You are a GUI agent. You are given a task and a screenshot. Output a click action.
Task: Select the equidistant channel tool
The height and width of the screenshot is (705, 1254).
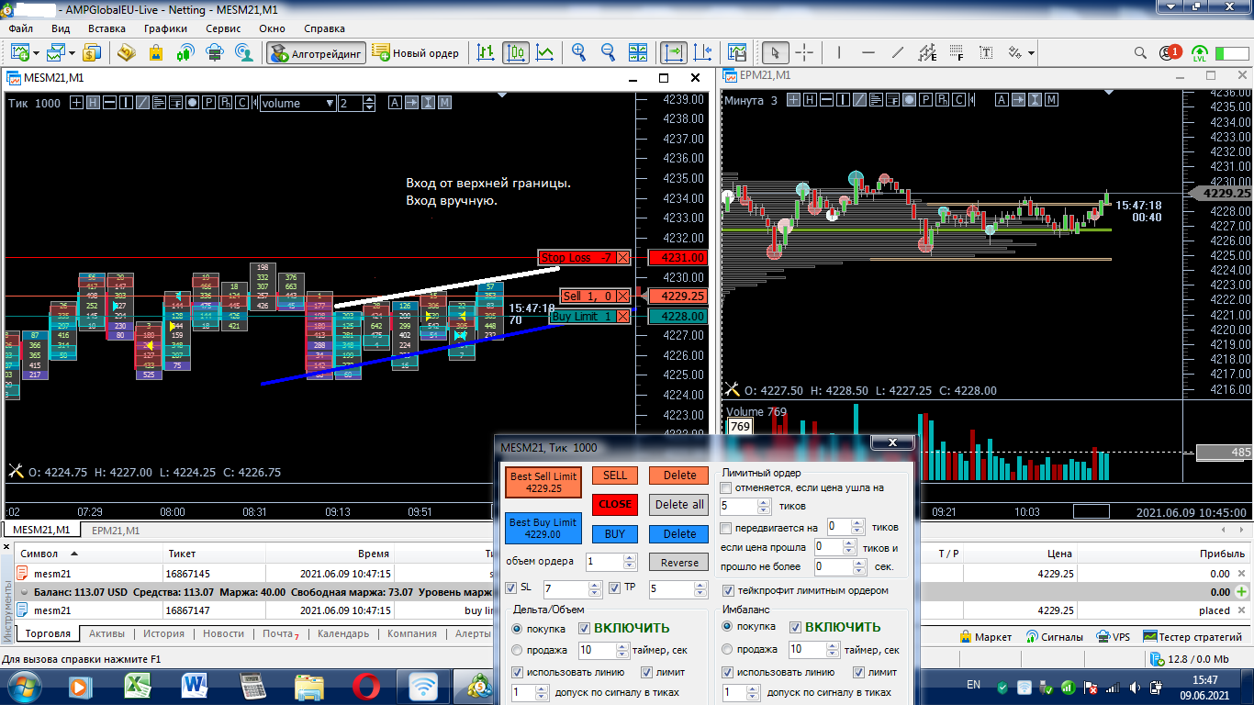click(x=927, y=52)
